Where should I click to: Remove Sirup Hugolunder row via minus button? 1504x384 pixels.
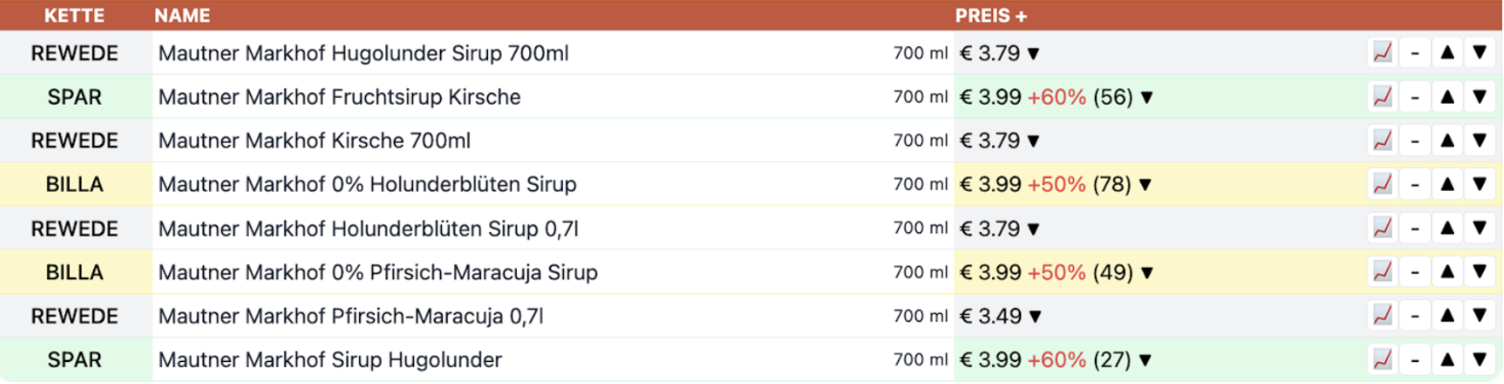(x=1415, y=361)
